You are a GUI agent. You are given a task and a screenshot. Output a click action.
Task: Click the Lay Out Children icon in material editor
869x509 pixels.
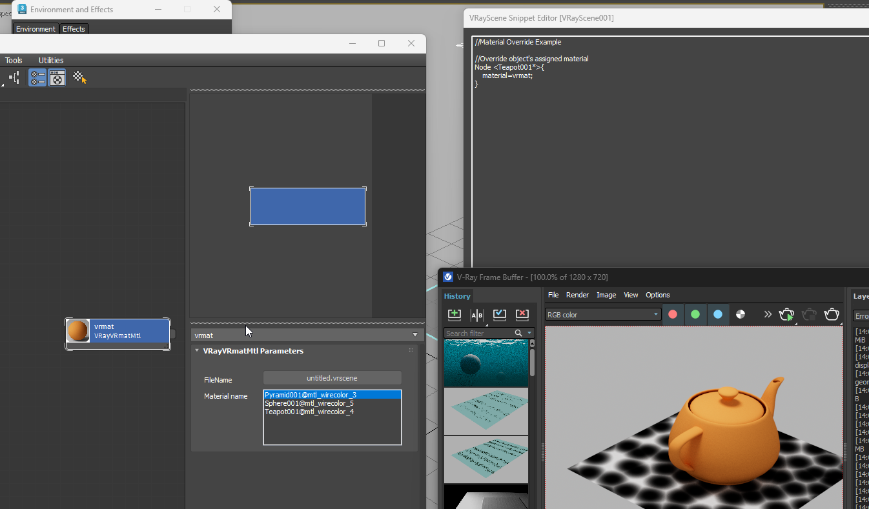click(x=14, y=78)
